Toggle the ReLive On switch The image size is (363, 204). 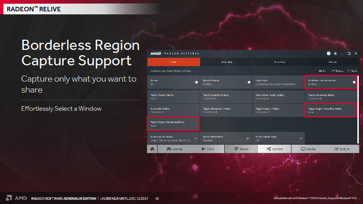(x=196, y=82)
